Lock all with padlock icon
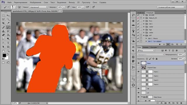This screenshot has width=187, height=105. pos(157,59)
